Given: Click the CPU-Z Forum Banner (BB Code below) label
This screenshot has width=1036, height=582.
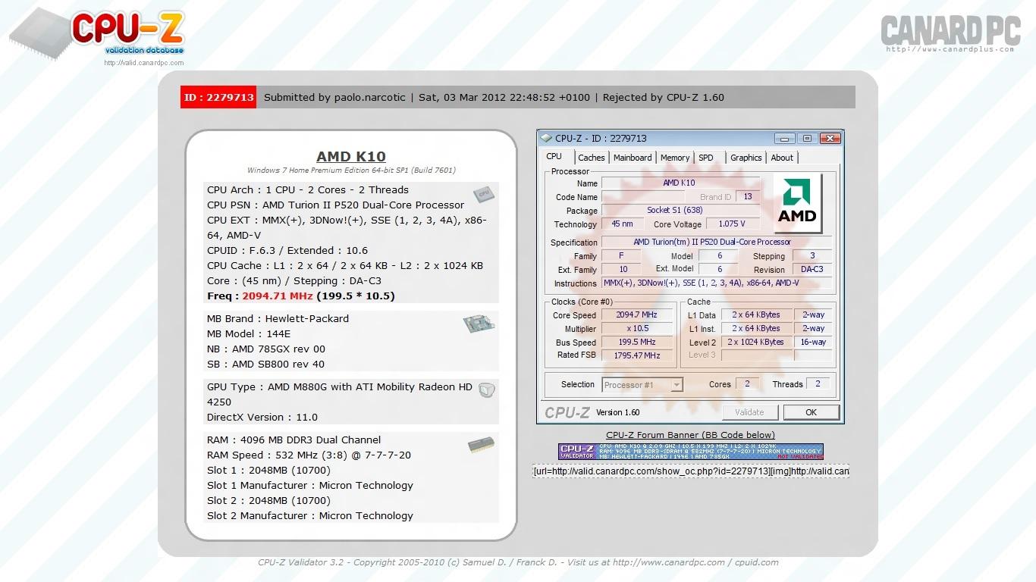Looking at the screenshot, I should click(690, 435).
